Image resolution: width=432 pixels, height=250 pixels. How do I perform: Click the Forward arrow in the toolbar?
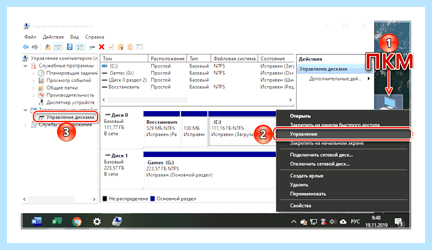[35, 47]
